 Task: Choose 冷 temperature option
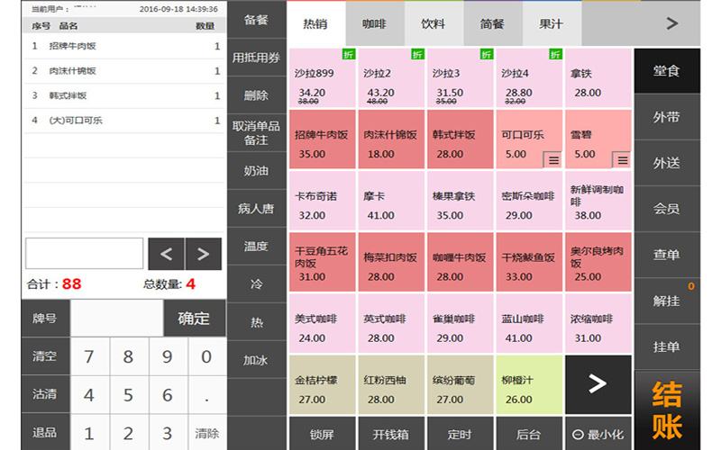click(256, 283)
